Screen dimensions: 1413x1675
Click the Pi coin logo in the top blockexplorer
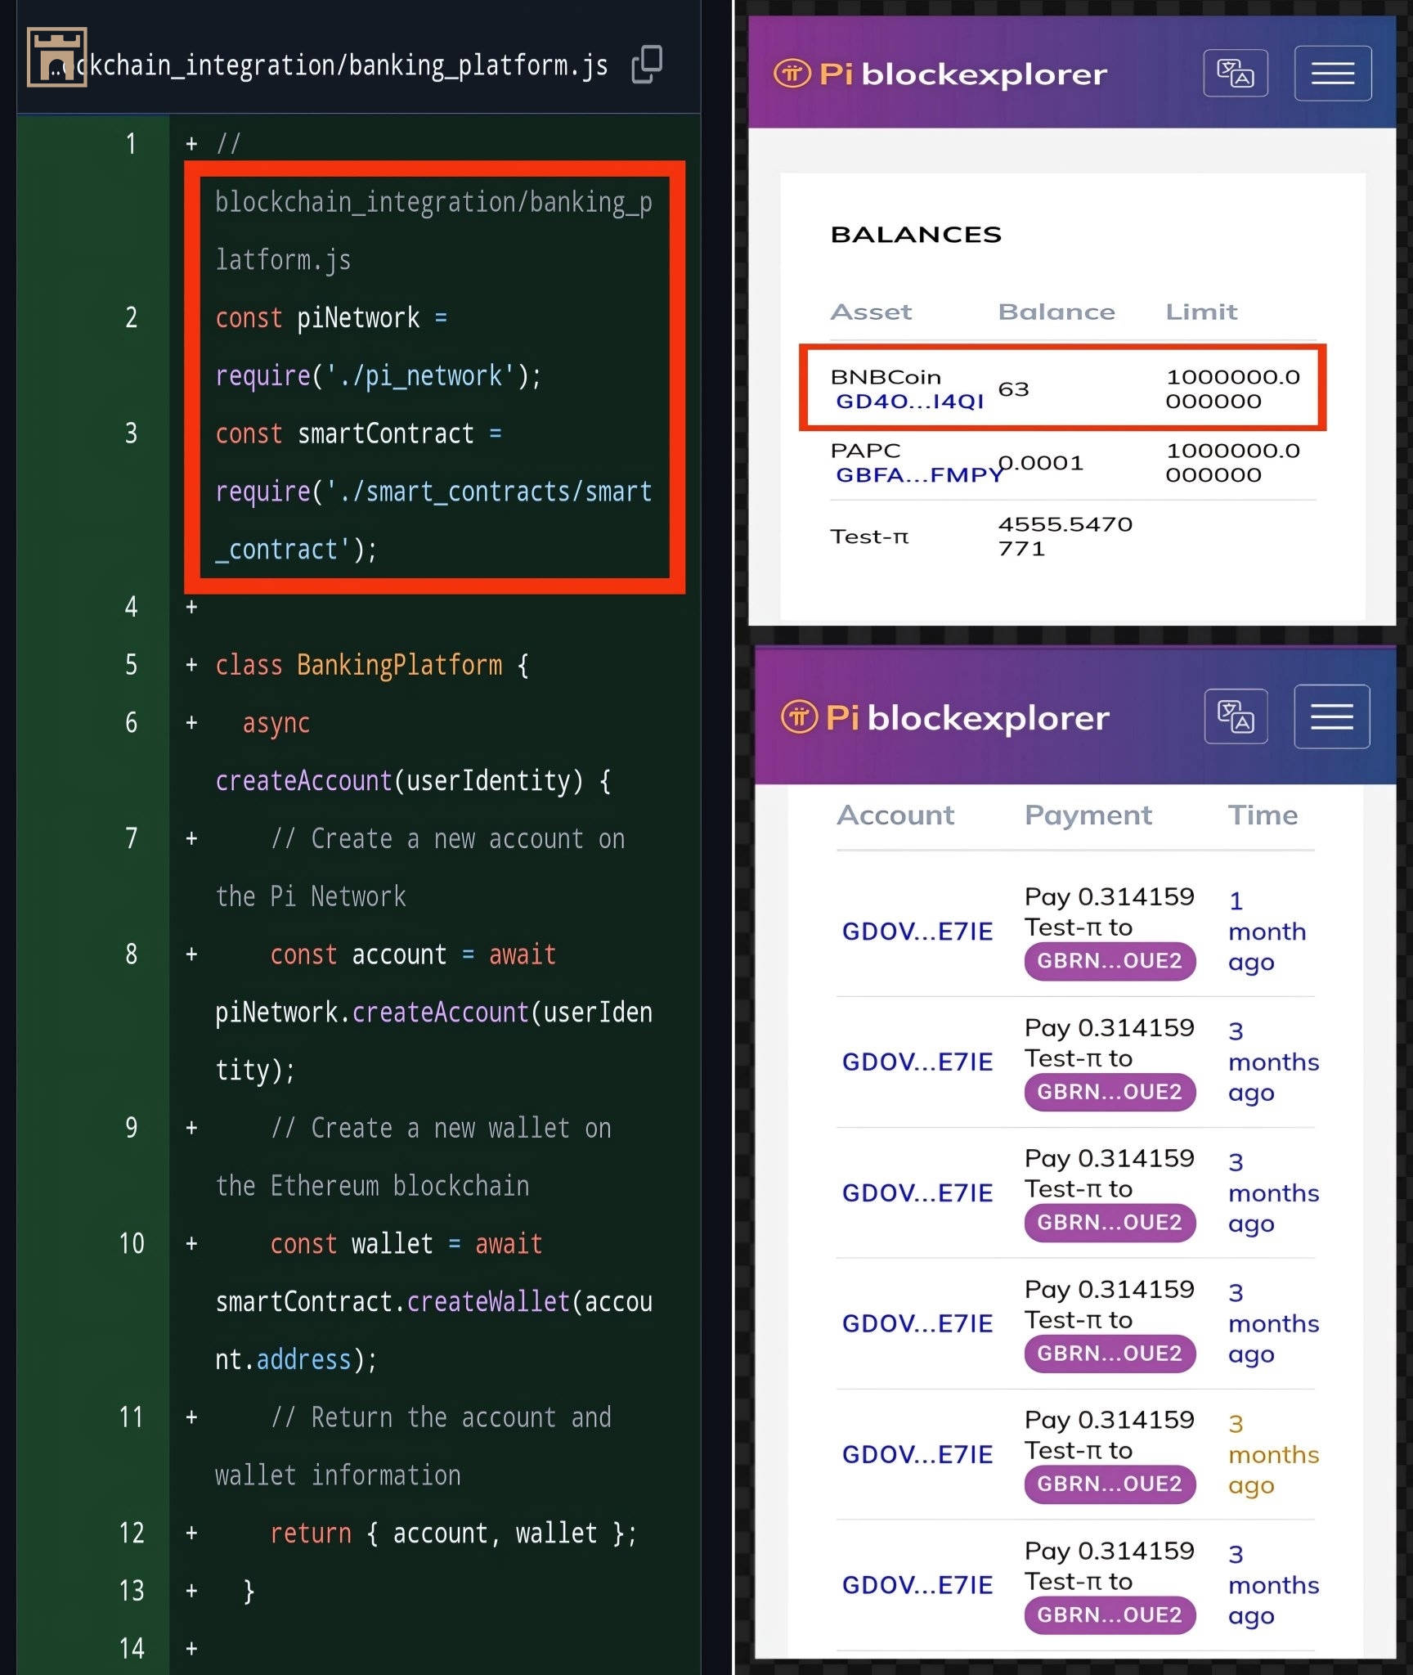[792, 74]
